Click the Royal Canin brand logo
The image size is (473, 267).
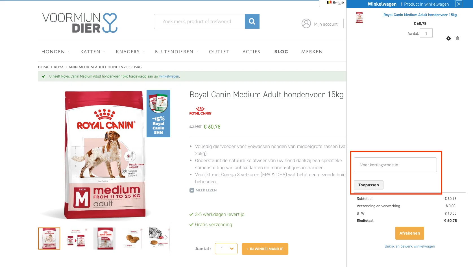(x=200, y=111)
